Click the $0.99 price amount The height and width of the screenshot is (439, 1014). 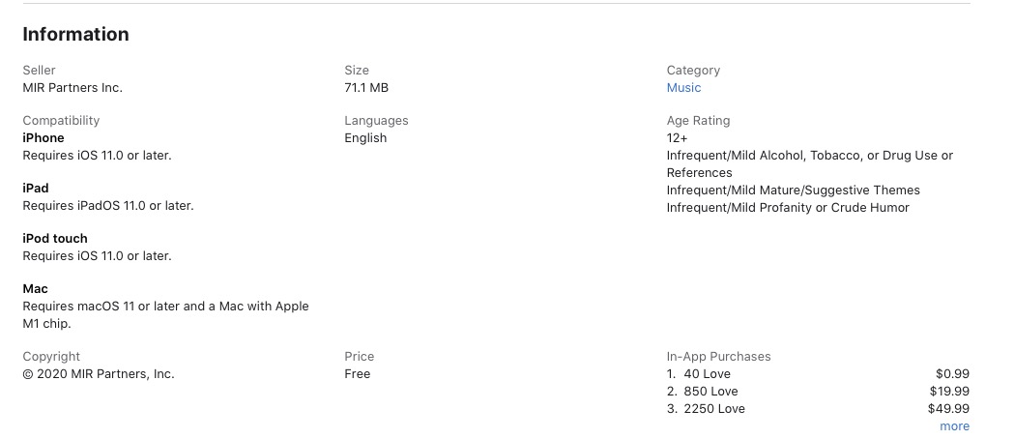click(952, 374)
